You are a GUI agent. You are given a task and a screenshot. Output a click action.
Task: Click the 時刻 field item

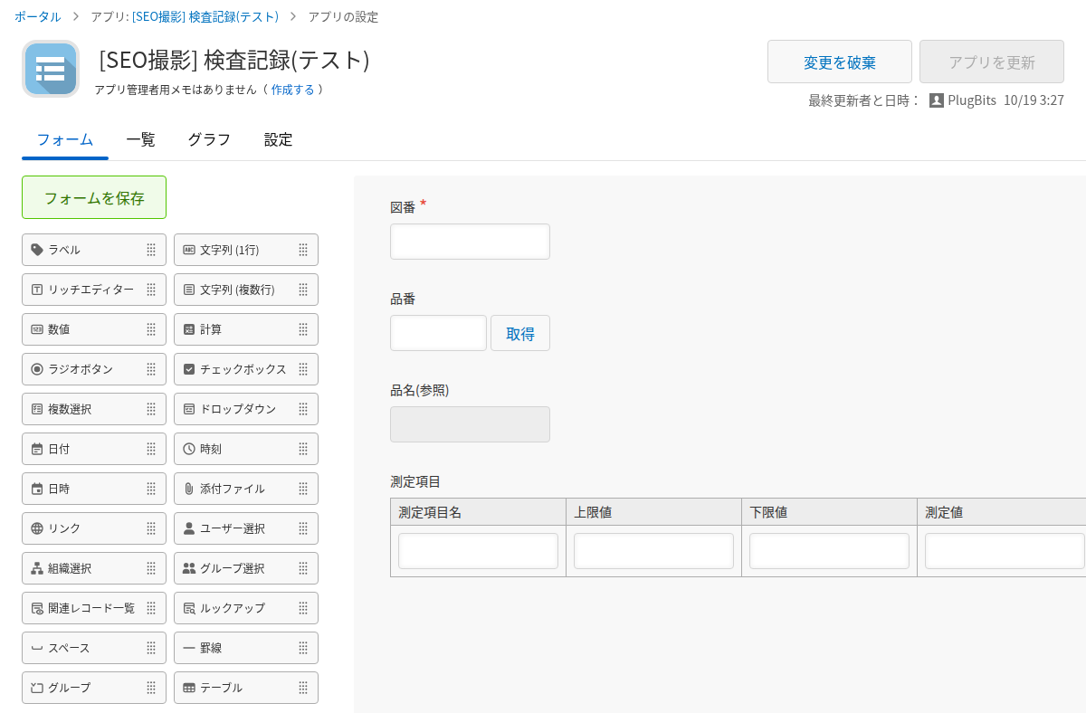tap(246, 449)
